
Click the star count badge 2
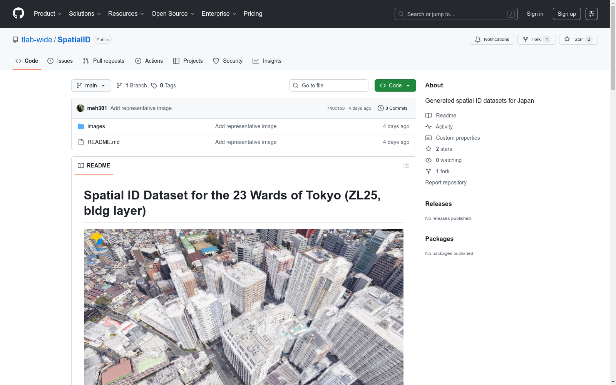(589, 39)
